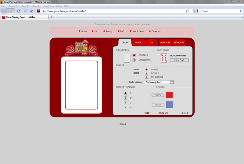Choose SINGLE border option
Image resolution: width=244 pixels, height=164 pixels.
146,70
